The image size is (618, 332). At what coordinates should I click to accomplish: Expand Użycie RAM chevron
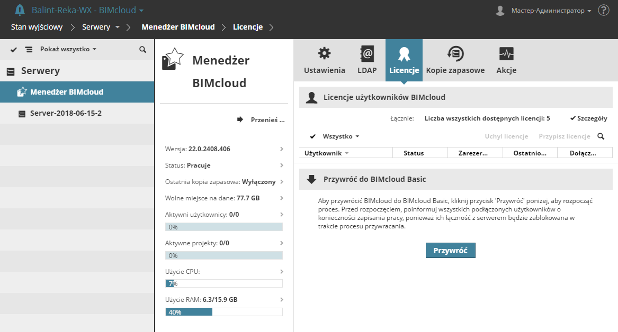click(x=281, y=299)
